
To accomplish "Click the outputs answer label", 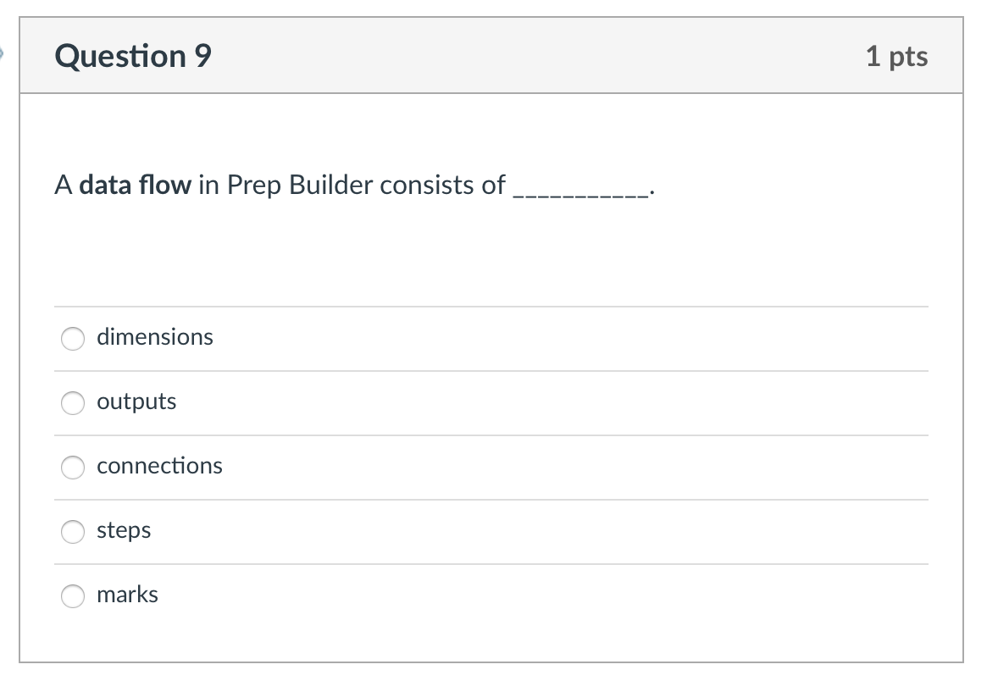I will click(x=137, y=401).
